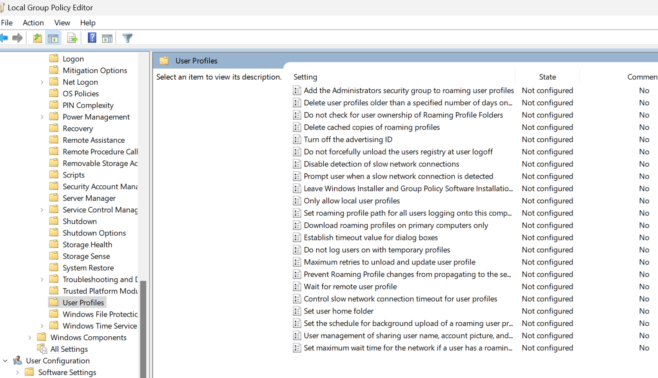The width and height of the screenshot is (658, 378).
Task: Click the Export List icon
Action: [x=72, y=38]
